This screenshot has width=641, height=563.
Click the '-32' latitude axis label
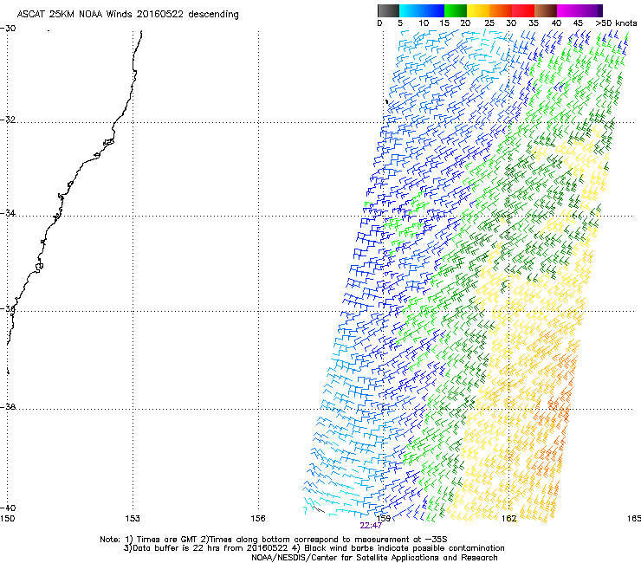tap(8, 120)
